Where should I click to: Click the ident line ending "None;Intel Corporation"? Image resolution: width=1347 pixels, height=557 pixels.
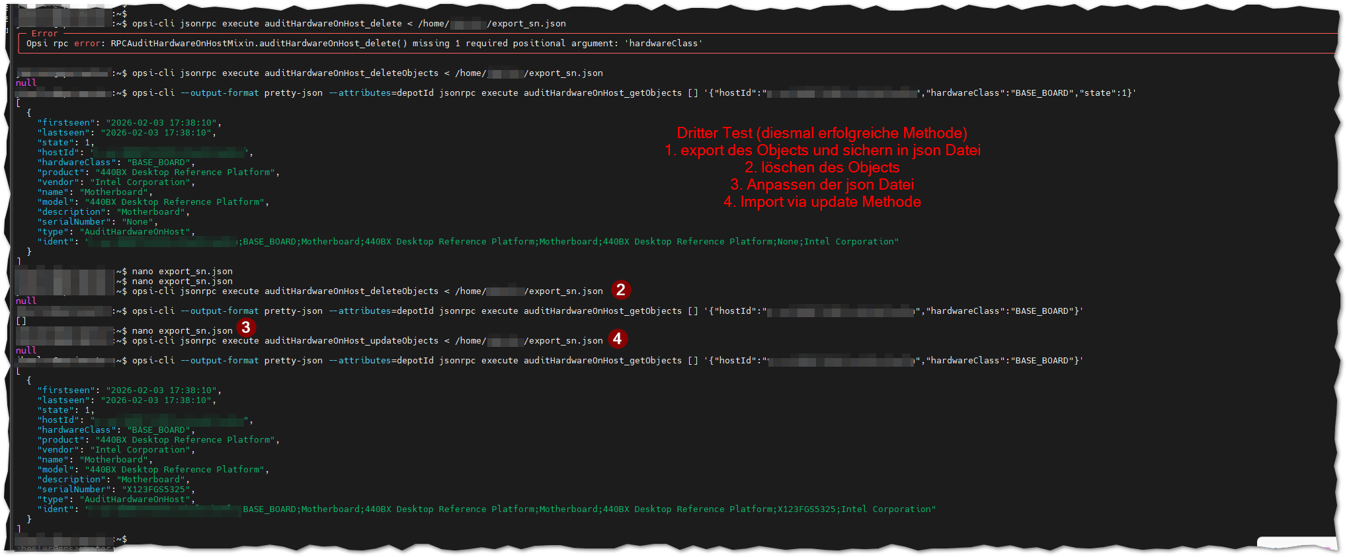(x=468, y=242)
